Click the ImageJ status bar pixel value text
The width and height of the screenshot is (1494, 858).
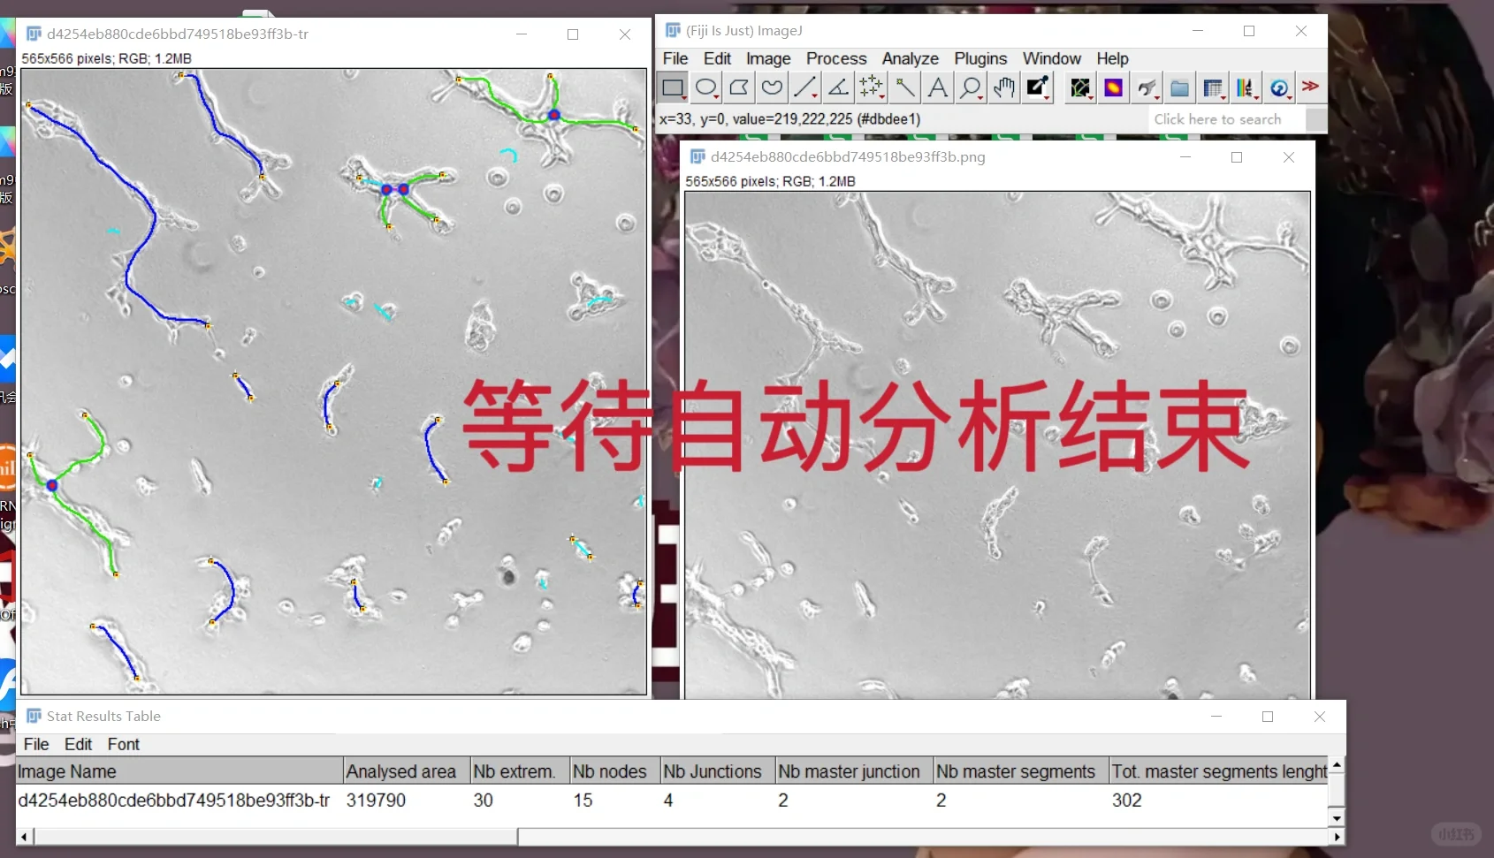(x=790, y=119)
